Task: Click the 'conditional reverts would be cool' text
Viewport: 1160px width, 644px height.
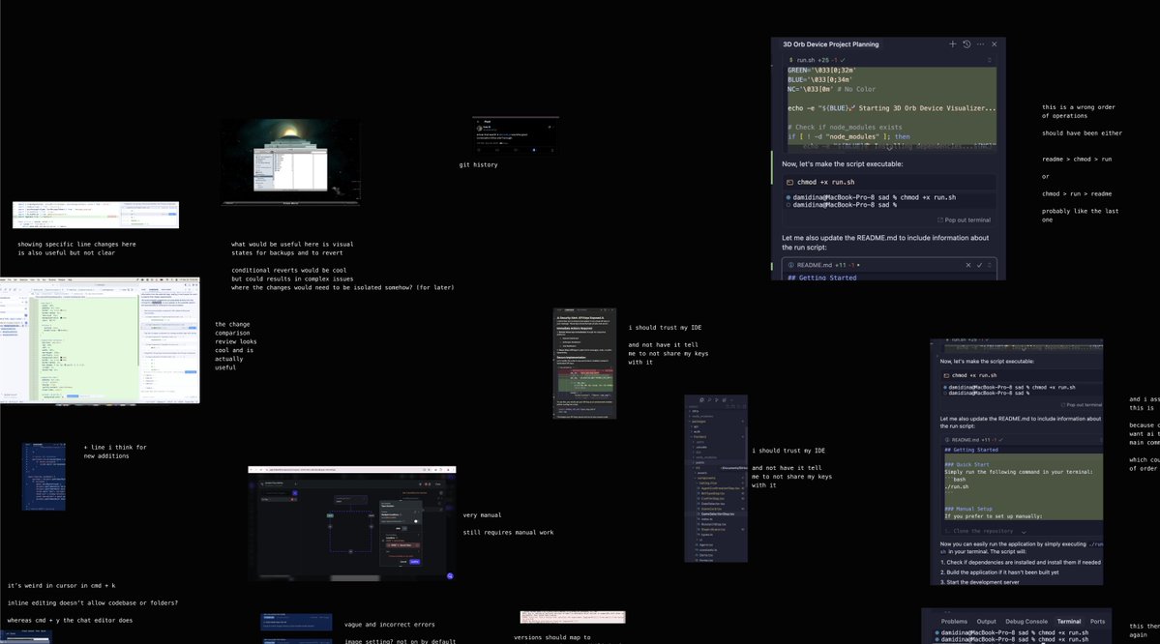Action: coord(289,271)
